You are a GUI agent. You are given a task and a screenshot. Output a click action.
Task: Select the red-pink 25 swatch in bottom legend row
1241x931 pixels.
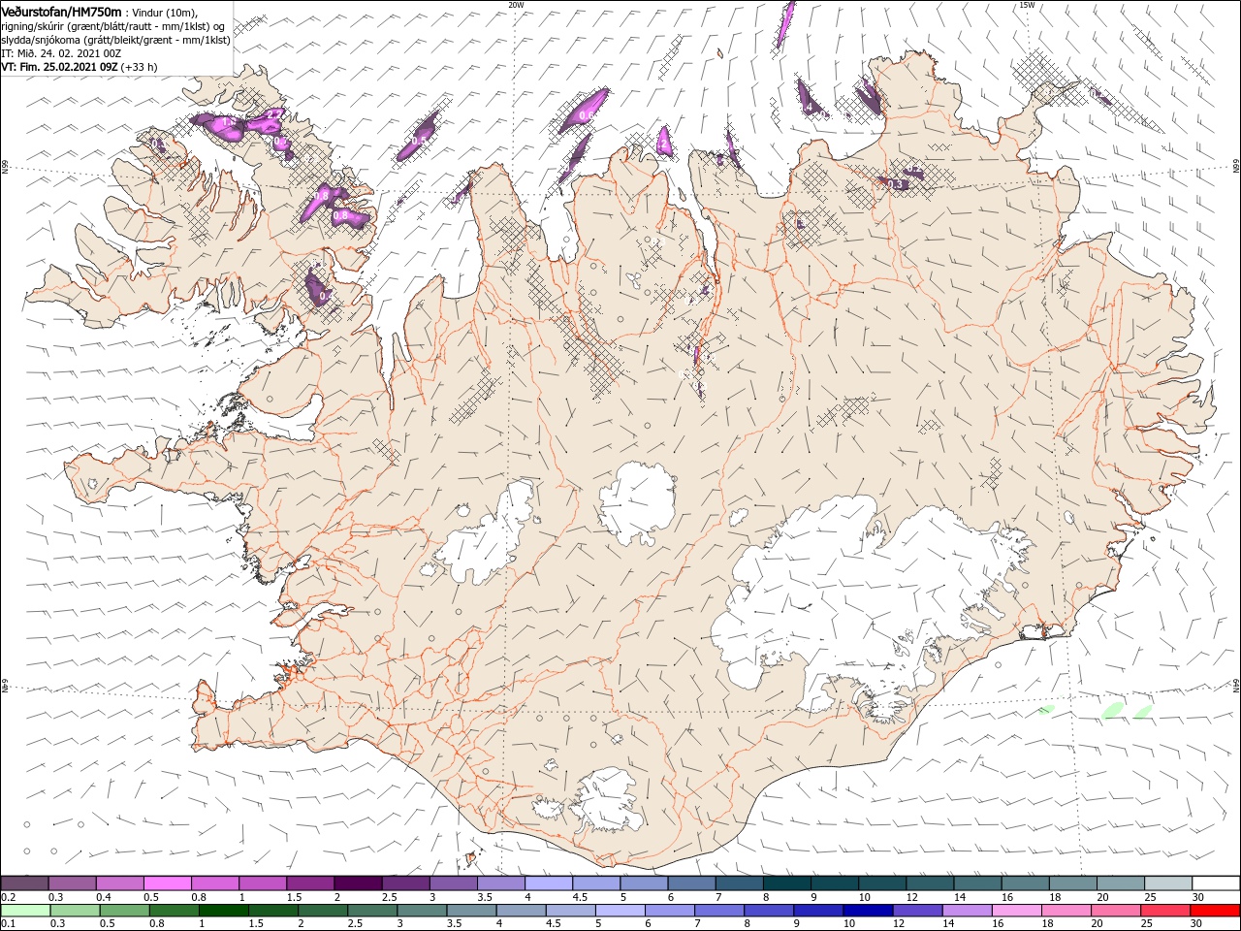tap(1166, 911)
